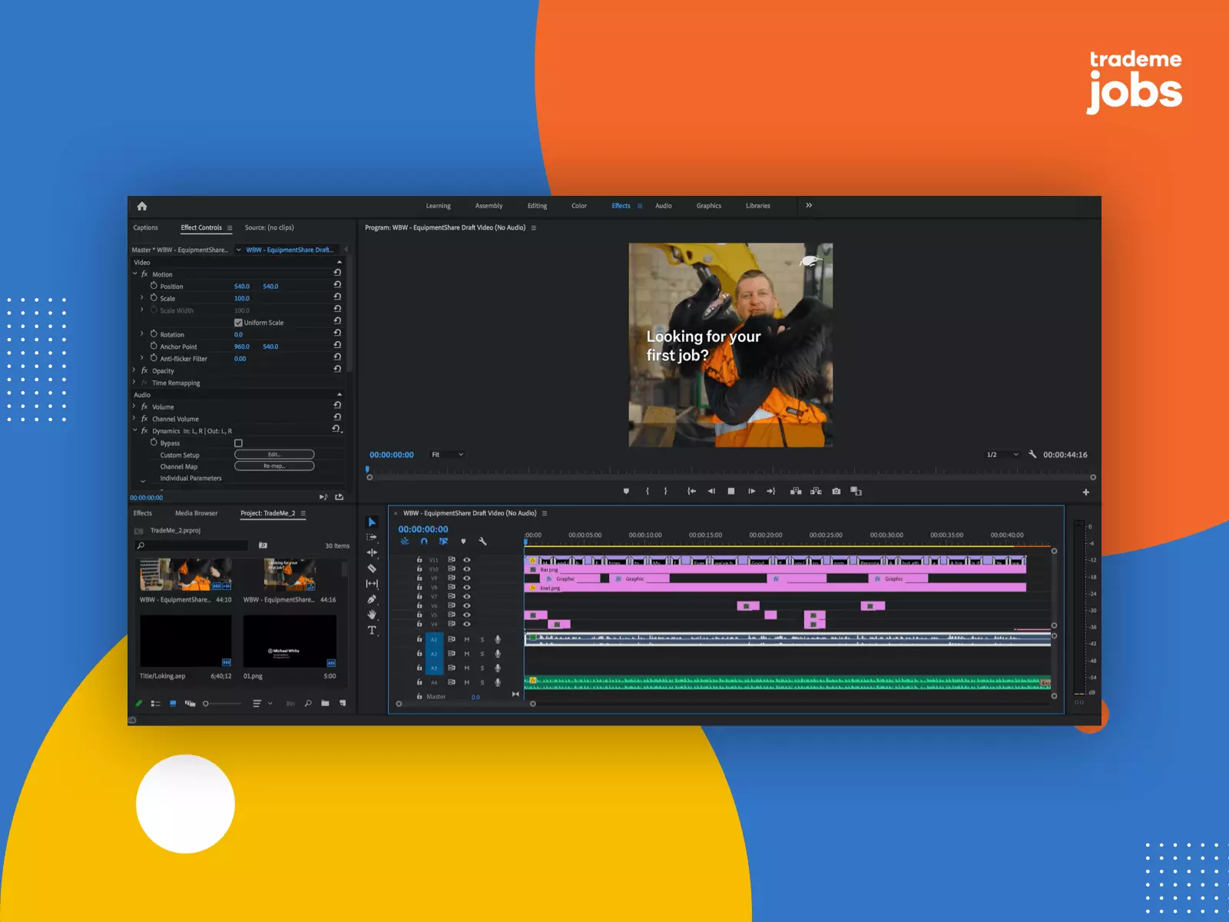
Task: Expand the Opacity effect
Action: 134,370
